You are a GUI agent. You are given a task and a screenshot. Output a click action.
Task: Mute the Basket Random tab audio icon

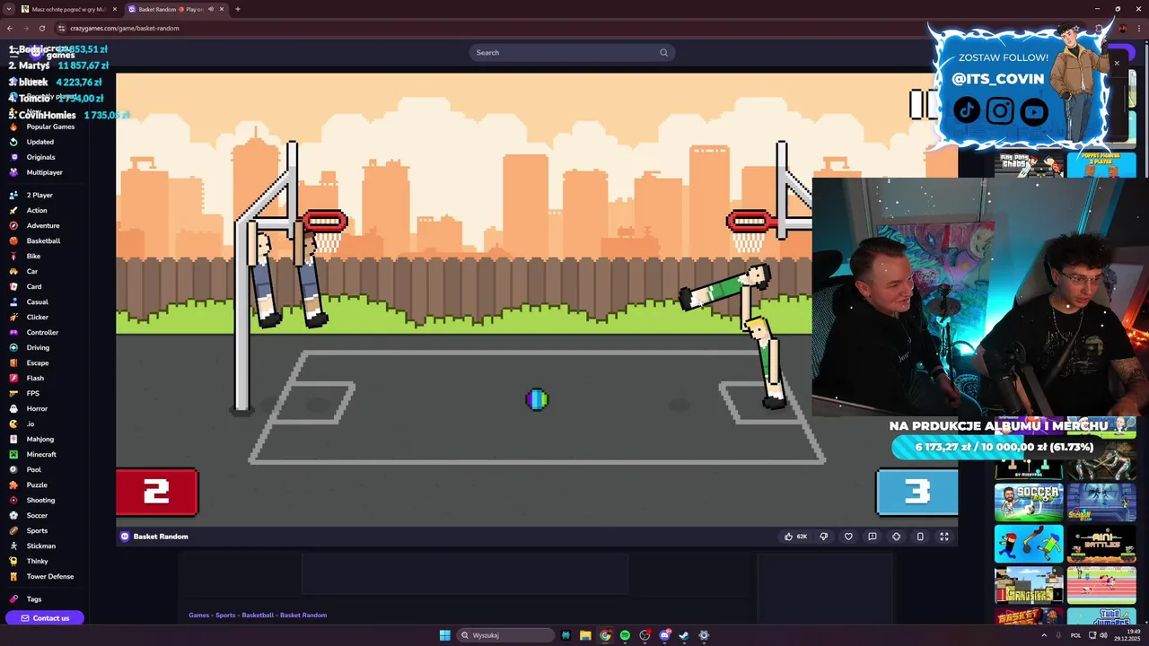211,9
